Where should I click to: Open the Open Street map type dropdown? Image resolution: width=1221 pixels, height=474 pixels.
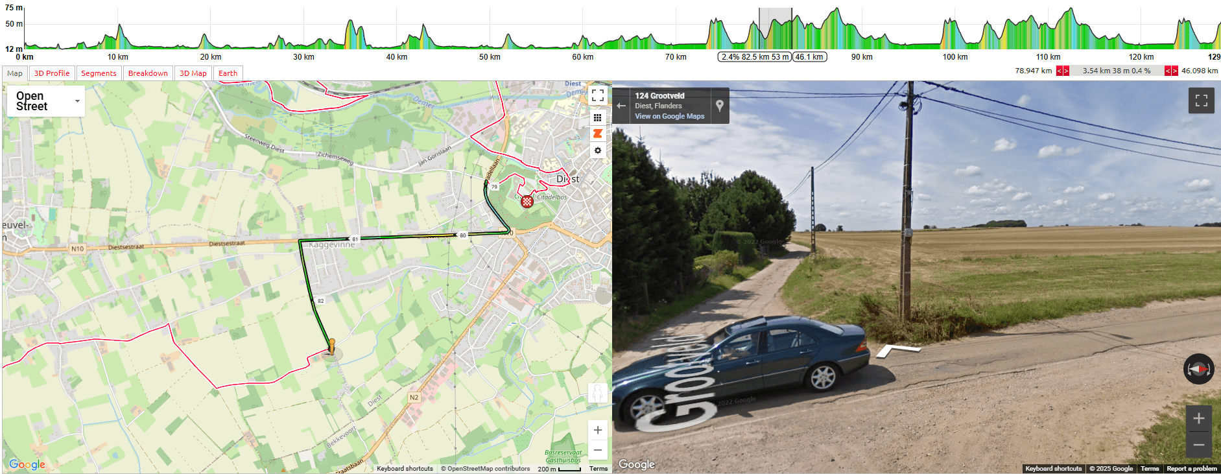pyautogui.click(x=46, y=101)
